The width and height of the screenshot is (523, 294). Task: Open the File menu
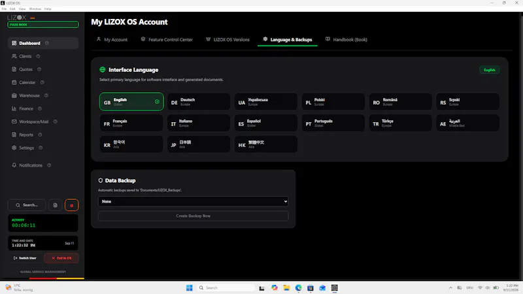4,9
